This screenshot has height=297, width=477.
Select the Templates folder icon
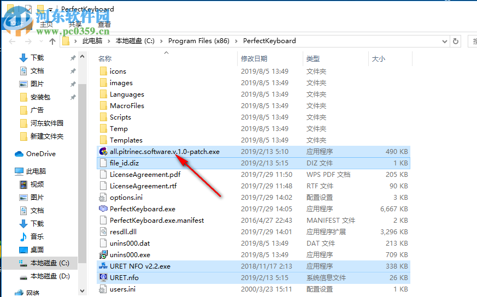pos(103,140)
